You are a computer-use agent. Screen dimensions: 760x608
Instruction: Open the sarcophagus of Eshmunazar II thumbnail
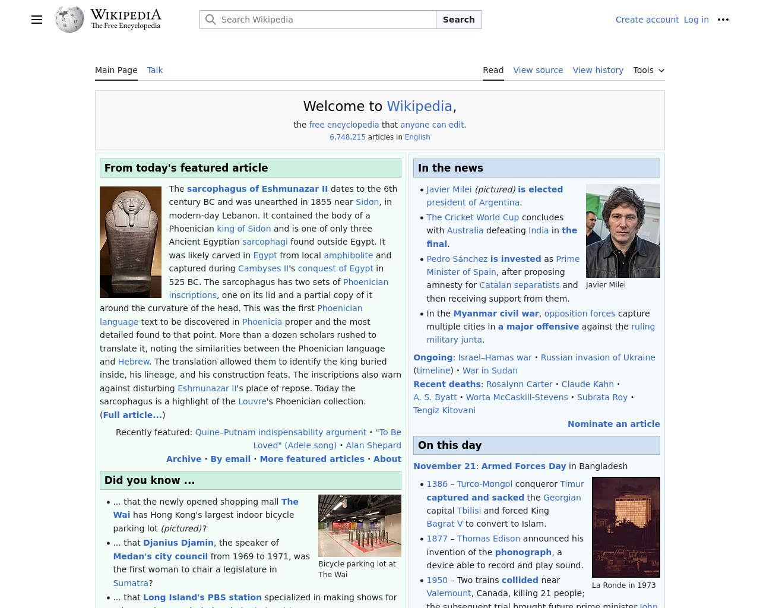coord(131,242)
